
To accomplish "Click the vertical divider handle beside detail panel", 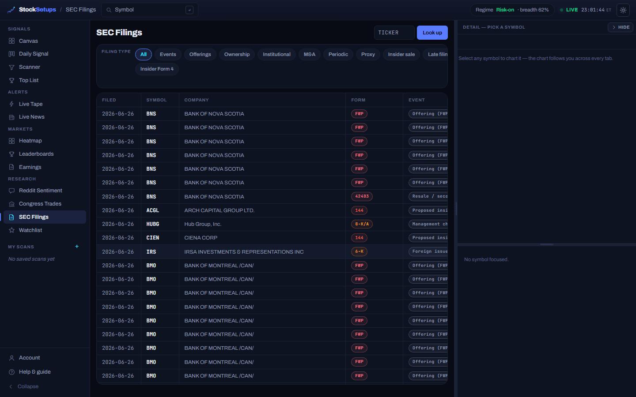I will point(456,209).
